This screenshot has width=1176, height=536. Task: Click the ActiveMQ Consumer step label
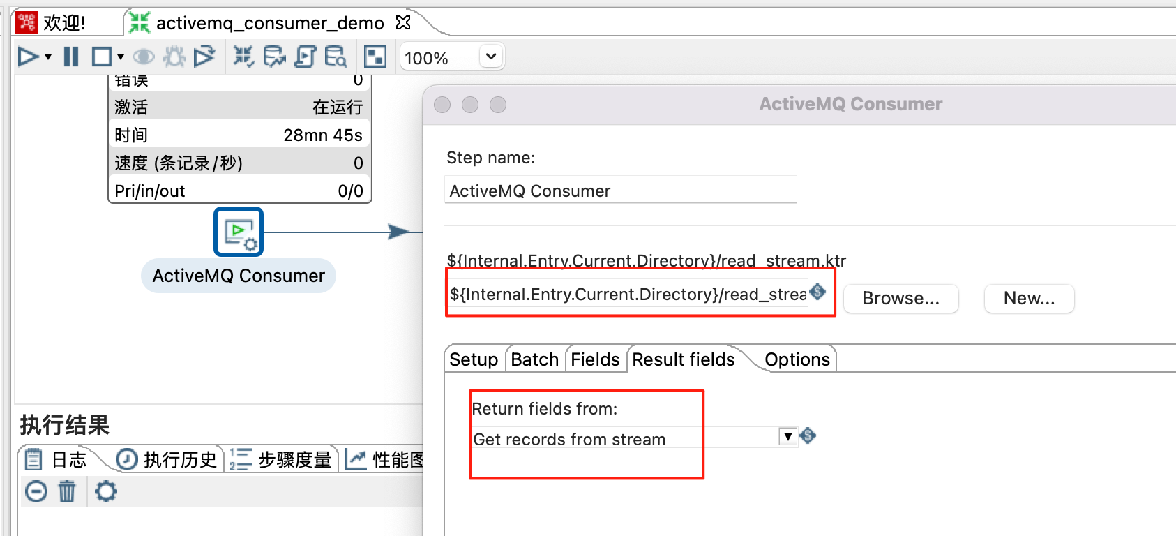click(x=239, y=276)
